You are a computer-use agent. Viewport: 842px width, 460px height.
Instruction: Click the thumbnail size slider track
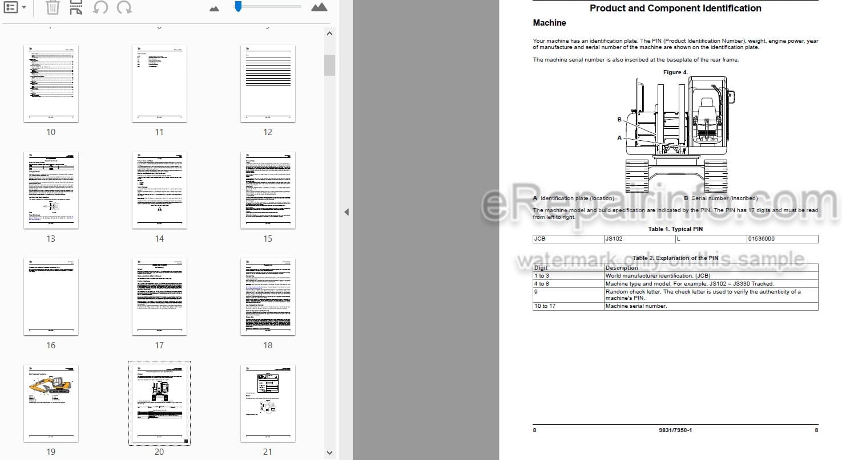268,6
